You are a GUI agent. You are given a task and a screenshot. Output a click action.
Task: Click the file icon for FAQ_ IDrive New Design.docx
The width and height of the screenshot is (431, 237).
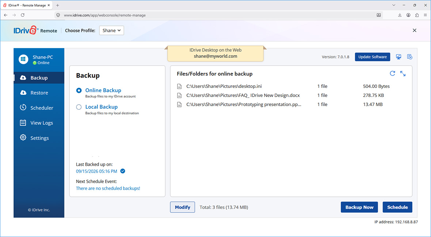click(179, 96)
